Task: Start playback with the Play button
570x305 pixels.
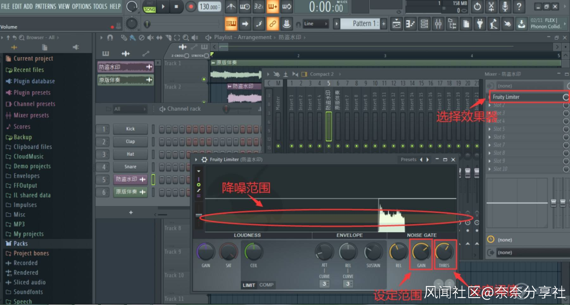Action: click(163, 7)
